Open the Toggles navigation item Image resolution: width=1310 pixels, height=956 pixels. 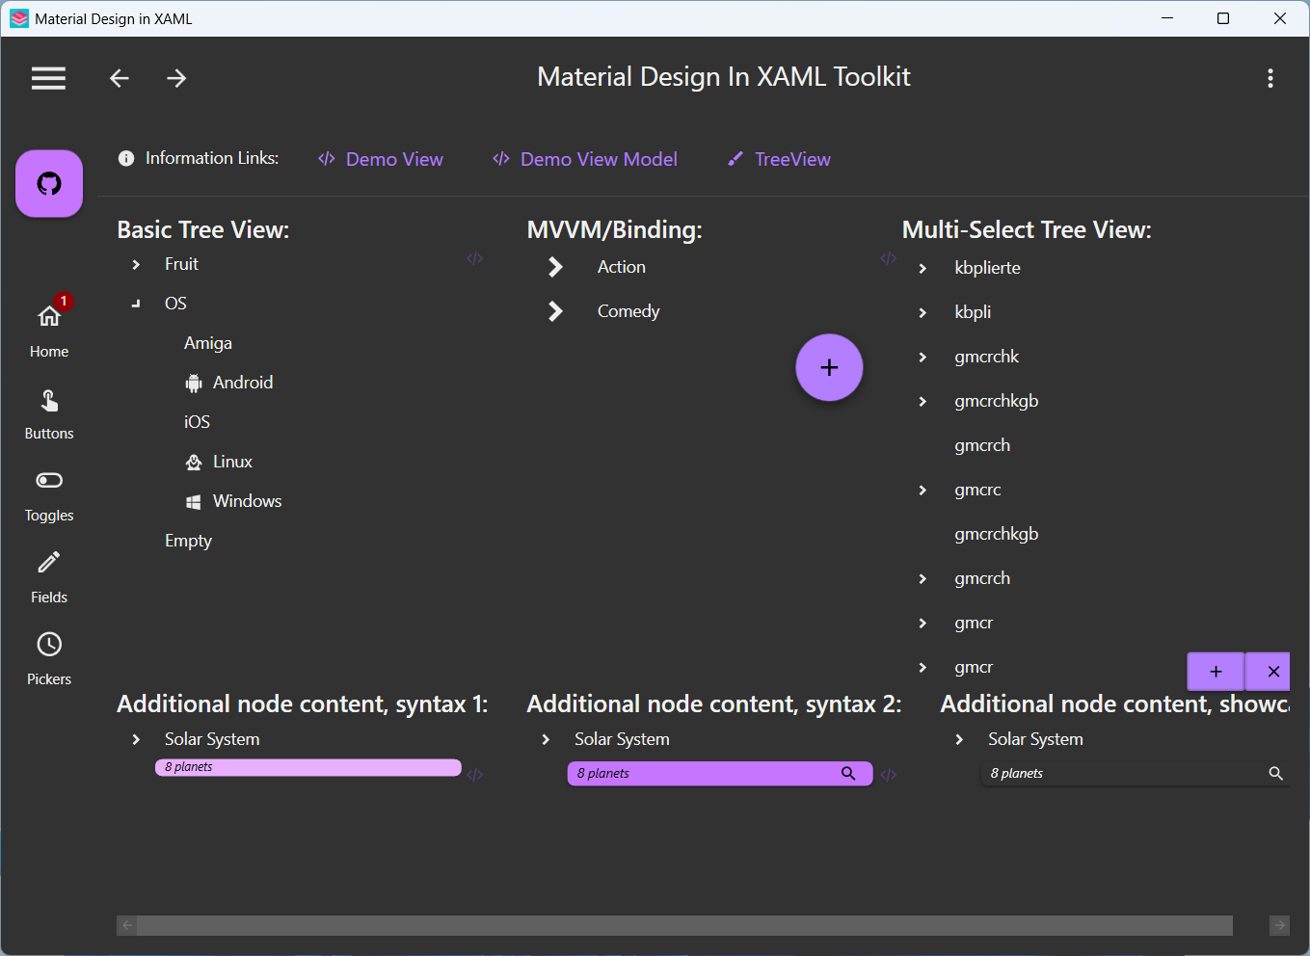point(49,496)
